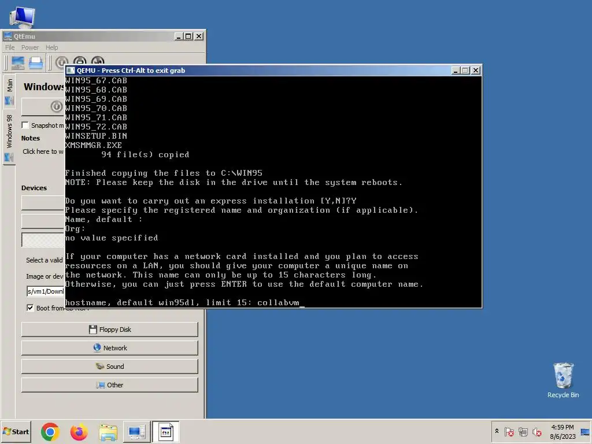Click the muted volume tray icon
The height and width of the screenshot is (444, 592).
click(536, 431)
